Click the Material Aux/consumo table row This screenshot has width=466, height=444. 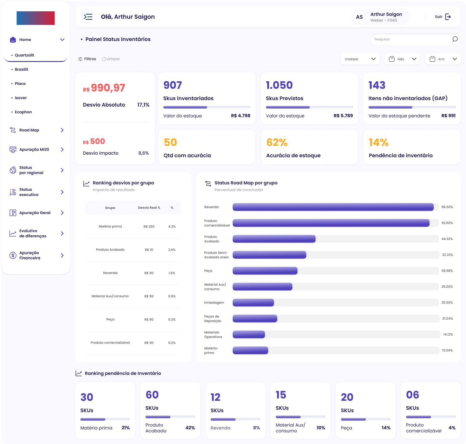[133, 296]
